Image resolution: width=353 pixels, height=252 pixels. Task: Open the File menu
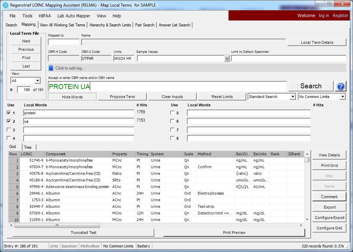click(x=12, y=16)
